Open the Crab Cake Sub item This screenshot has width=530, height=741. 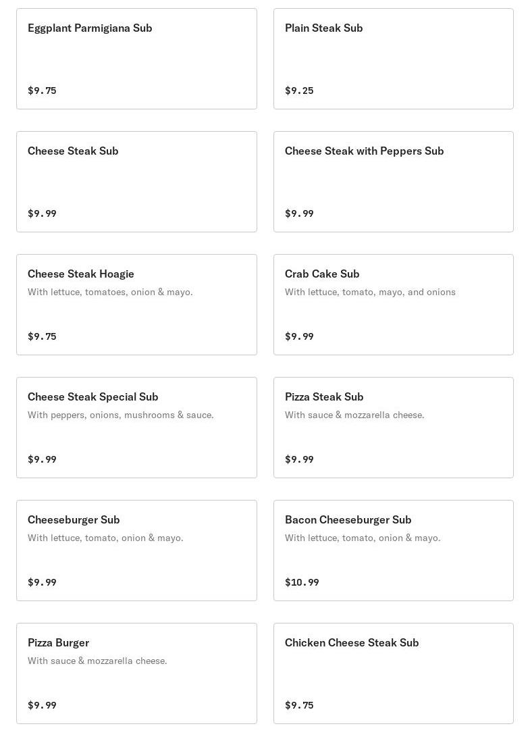pos(394,305)
